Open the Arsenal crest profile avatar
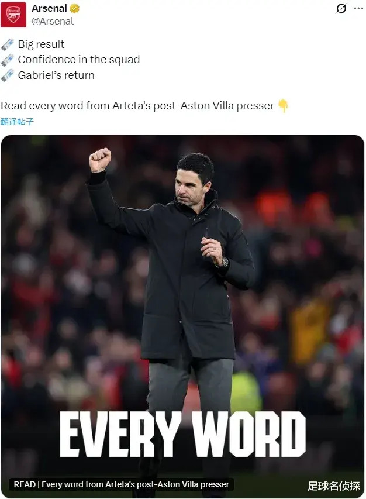 coord(13,15)
